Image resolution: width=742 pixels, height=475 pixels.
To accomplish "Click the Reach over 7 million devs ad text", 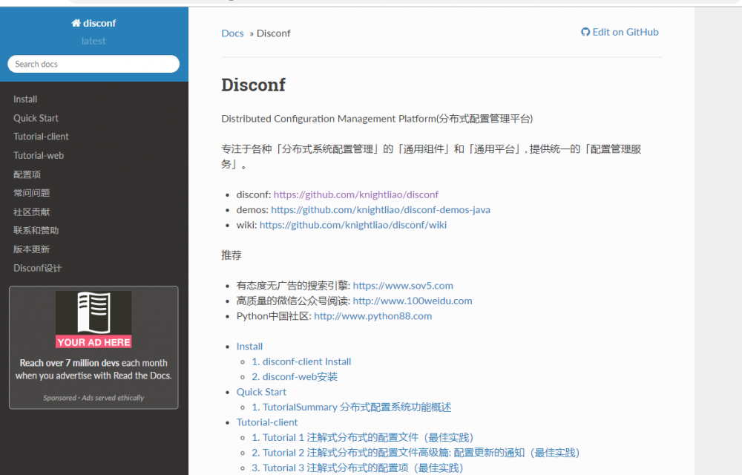I will (93, 370).
